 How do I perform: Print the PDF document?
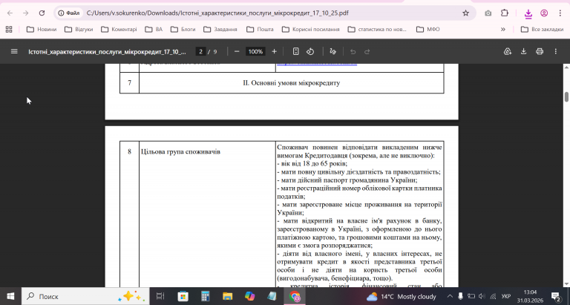[540, 52]
